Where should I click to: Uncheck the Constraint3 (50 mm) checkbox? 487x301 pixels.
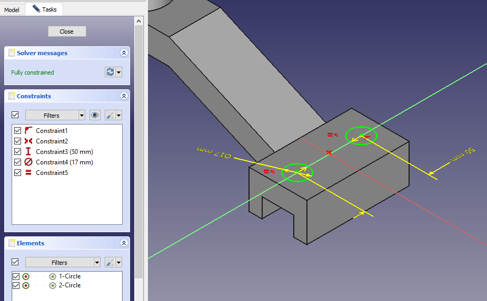[x=18, y=152]
